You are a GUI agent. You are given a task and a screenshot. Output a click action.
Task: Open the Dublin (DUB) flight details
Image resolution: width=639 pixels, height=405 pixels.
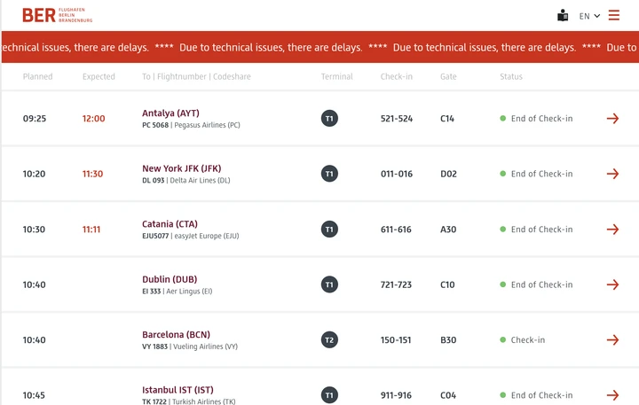pos(169,279)
